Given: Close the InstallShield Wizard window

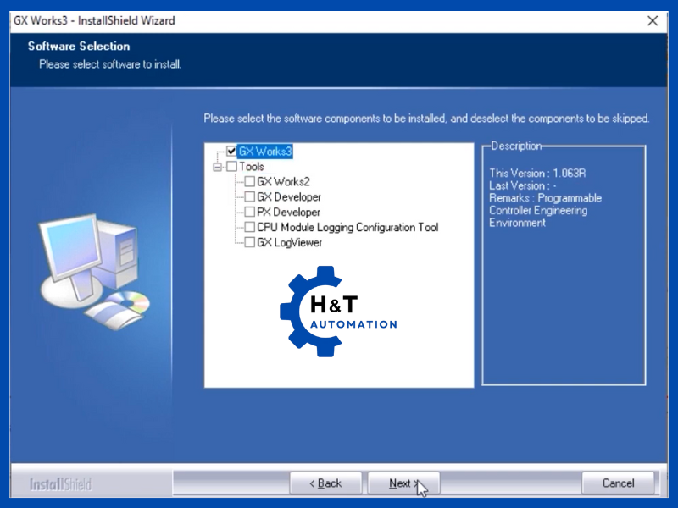Looking at the screenshot, I should pyautogui.click(x=653, y=20).
